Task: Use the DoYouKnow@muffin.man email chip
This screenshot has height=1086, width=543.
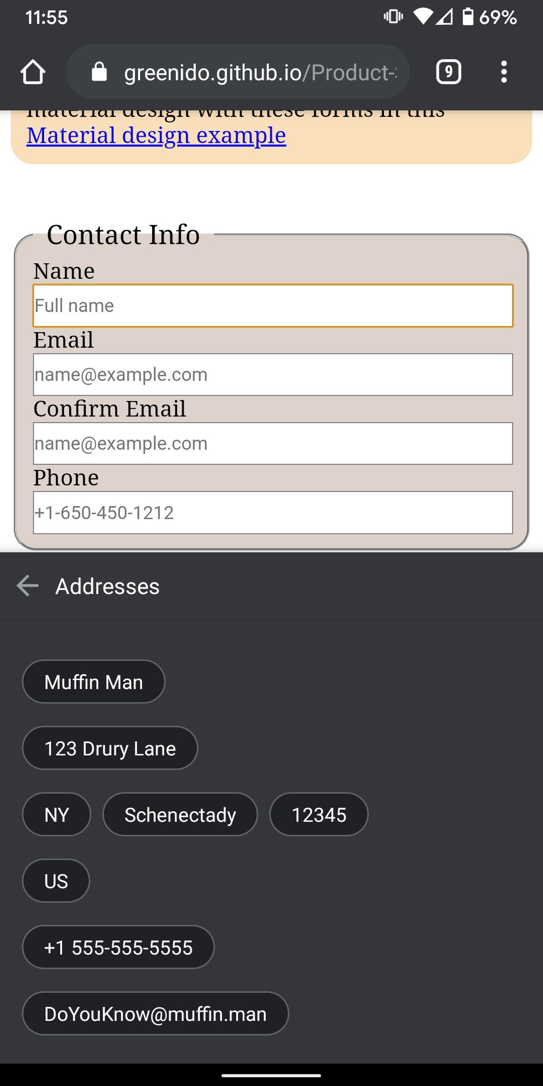Action: 155,1014
